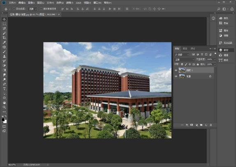This screenshot has height=167, width=236.
Task: Enable the Auto-Select checkbox
Action: click(x=14, y=9)
